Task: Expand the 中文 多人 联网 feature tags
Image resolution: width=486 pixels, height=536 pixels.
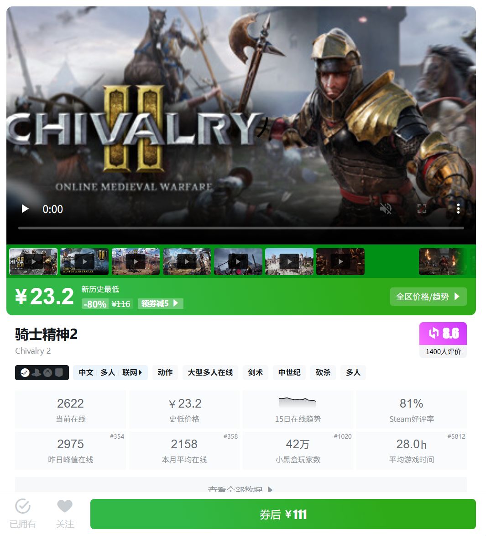Action: (110, 372)
